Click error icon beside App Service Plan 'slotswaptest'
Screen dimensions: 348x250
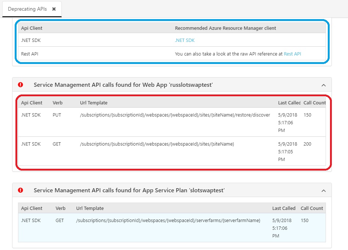point(21,190)
